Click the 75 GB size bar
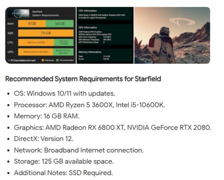This screenshot has width=224, height=180. pos(46,33)
